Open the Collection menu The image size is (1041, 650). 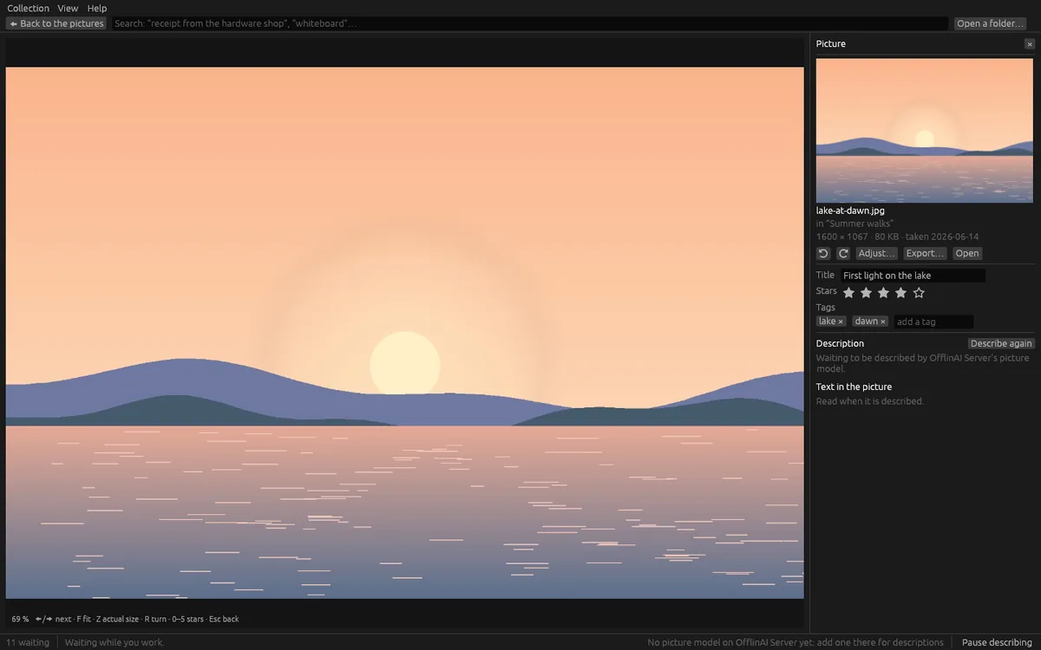[x=29, y=8]
